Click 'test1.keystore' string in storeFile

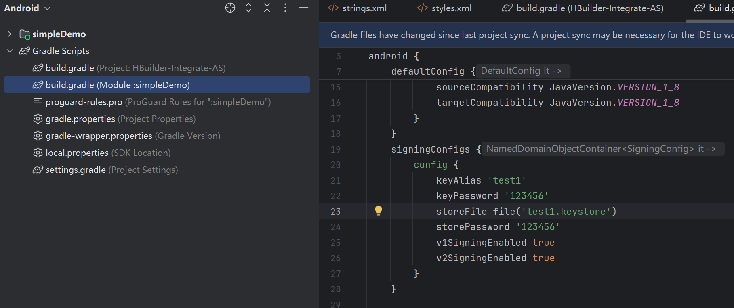pos(566,212)
